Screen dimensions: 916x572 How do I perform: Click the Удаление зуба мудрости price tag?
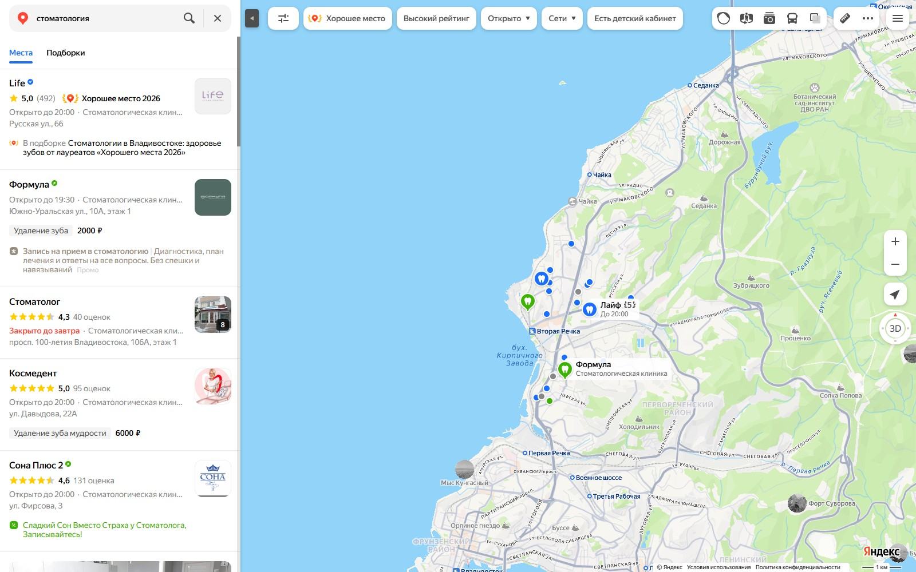click(60, 433)
